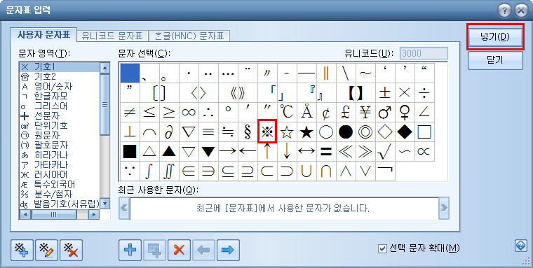
Task: Select 히라가나 in character area list
Action: tap(60, 155)
